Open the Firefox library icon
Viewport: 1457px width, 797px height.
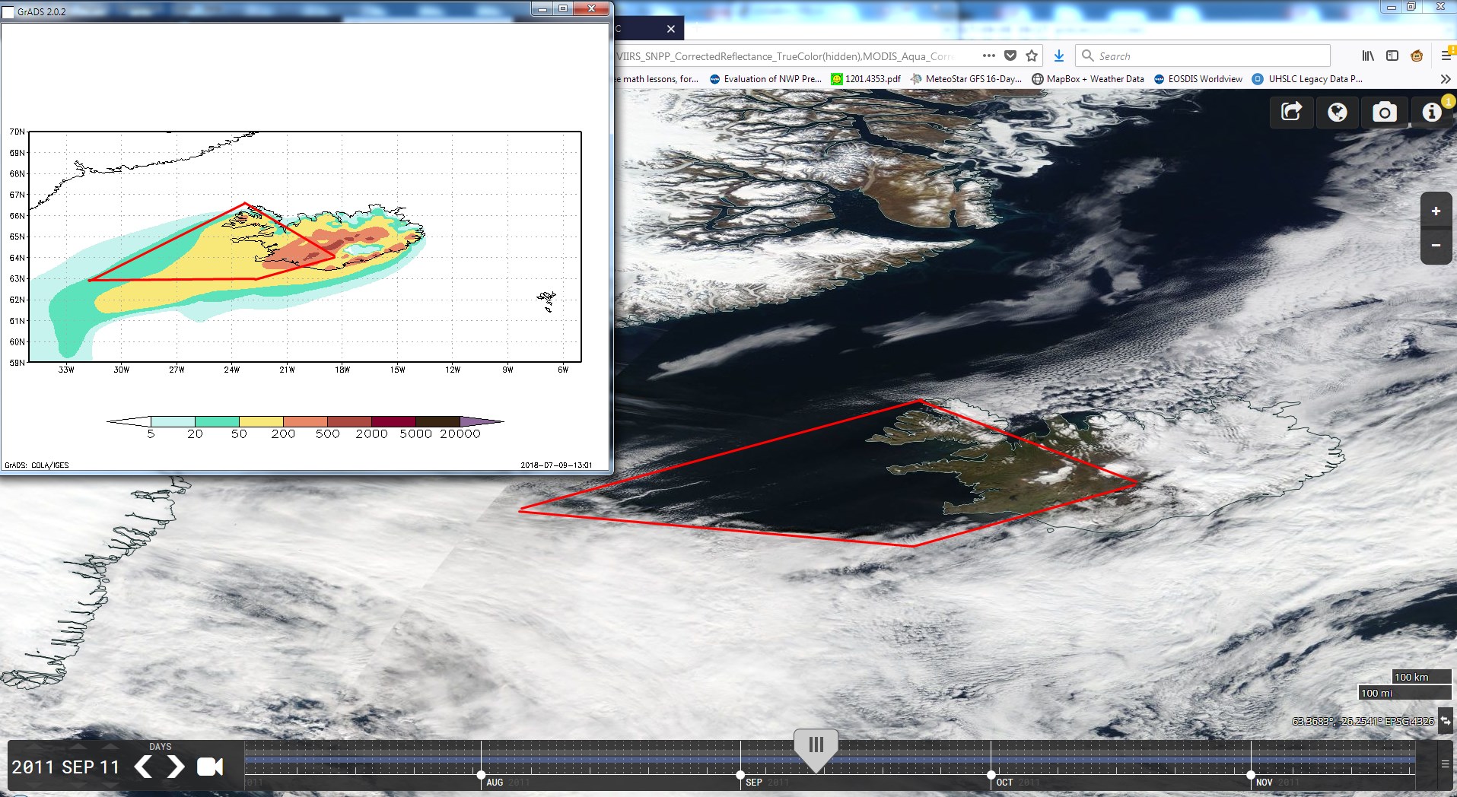[x=1368, y=56]
